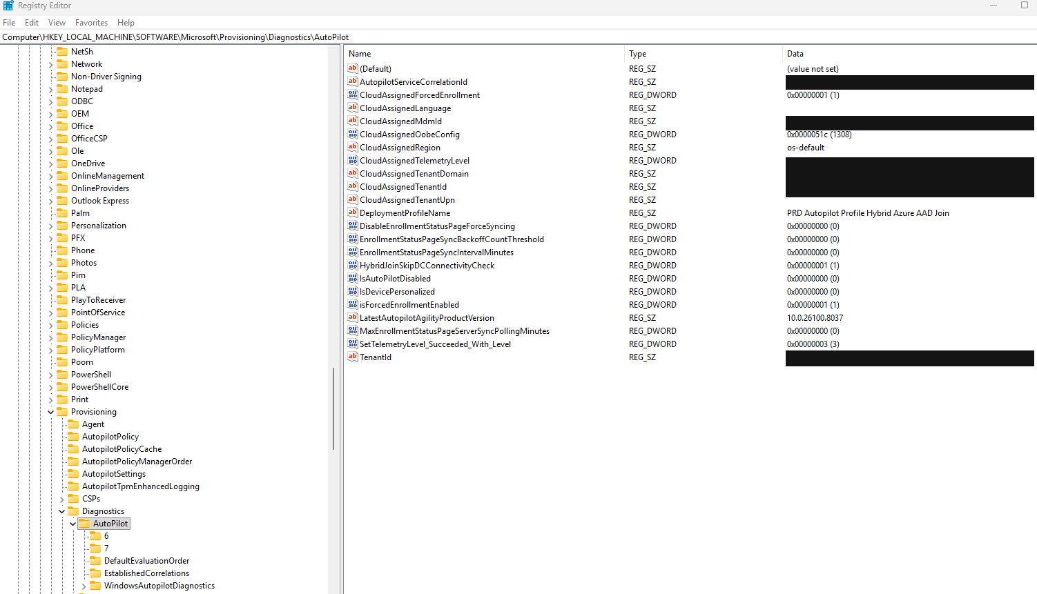The width and height of the screenshot is (1037, 594).
Task: Open the Favorites menu
Action: [92, 23]
